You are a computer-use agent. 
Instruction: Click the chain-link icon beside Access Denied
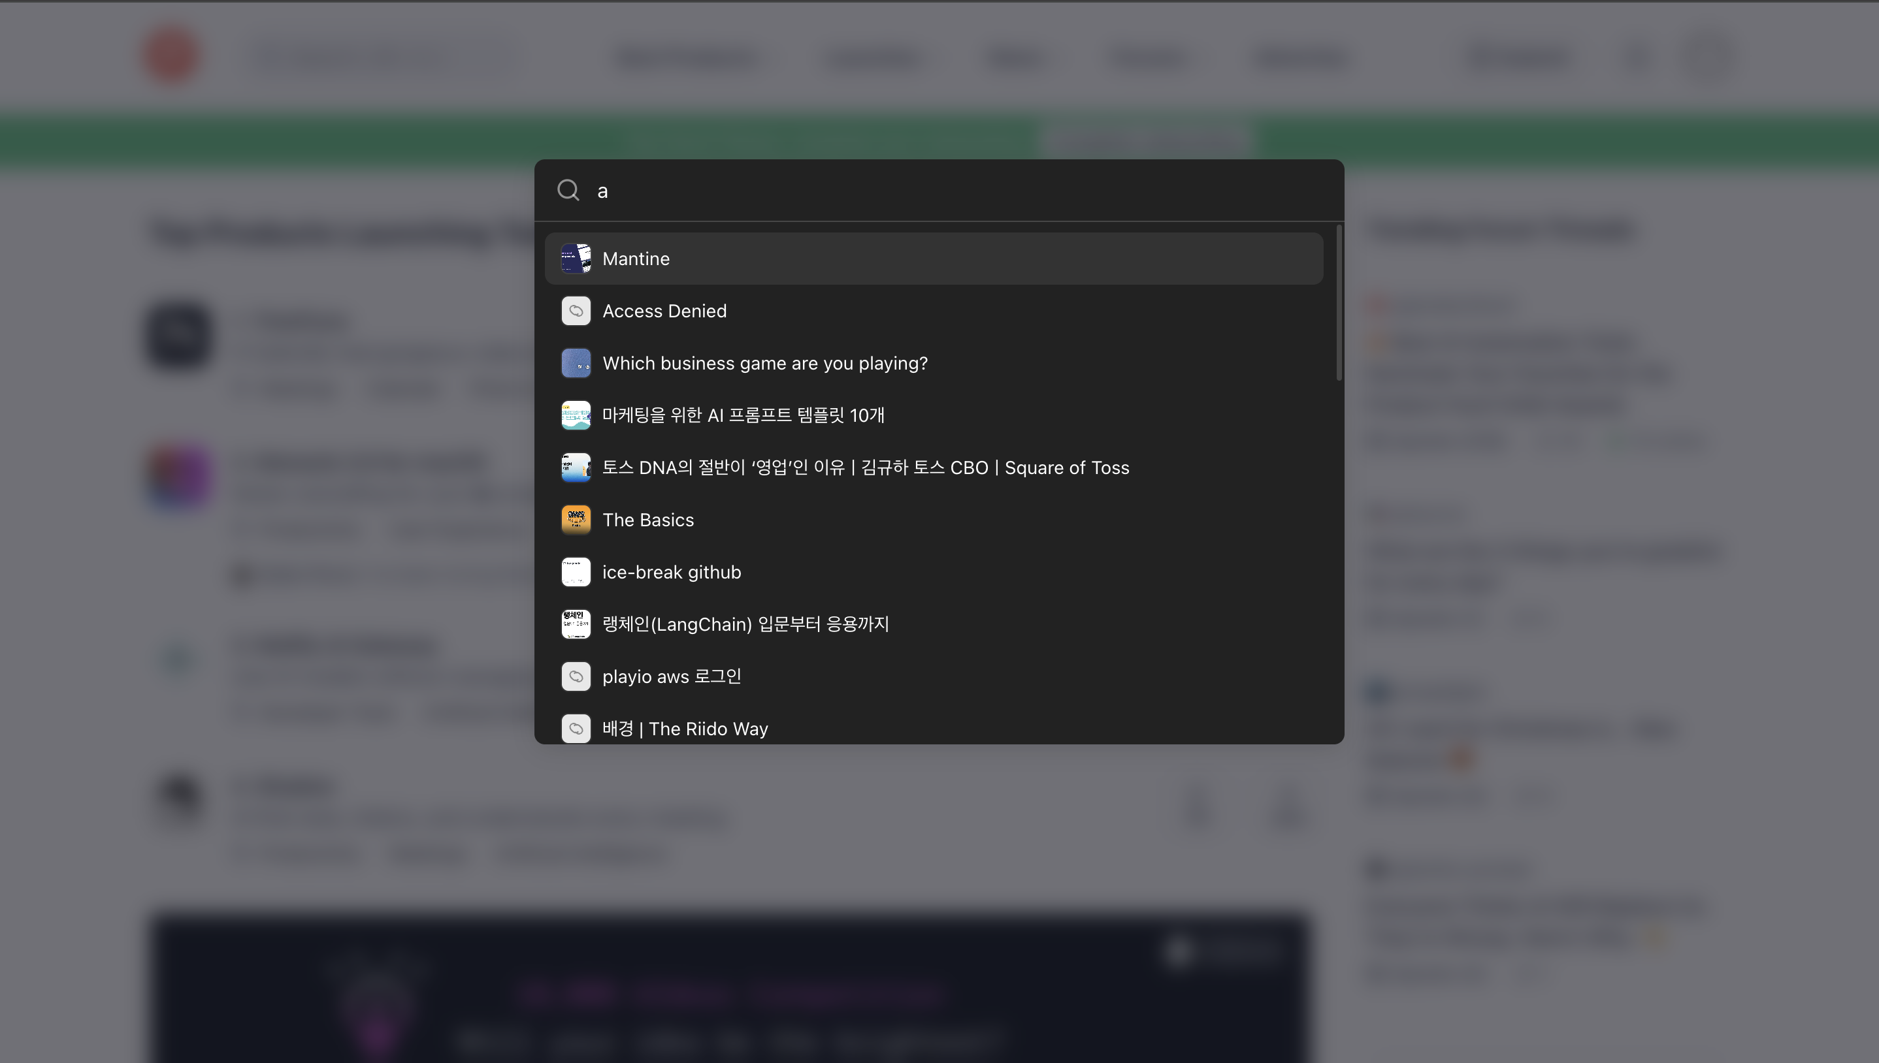pos(576,310)
